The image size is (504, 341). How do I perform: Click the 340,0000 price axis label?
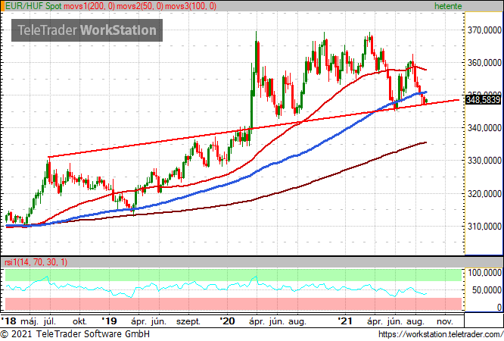tap(484, 128)
